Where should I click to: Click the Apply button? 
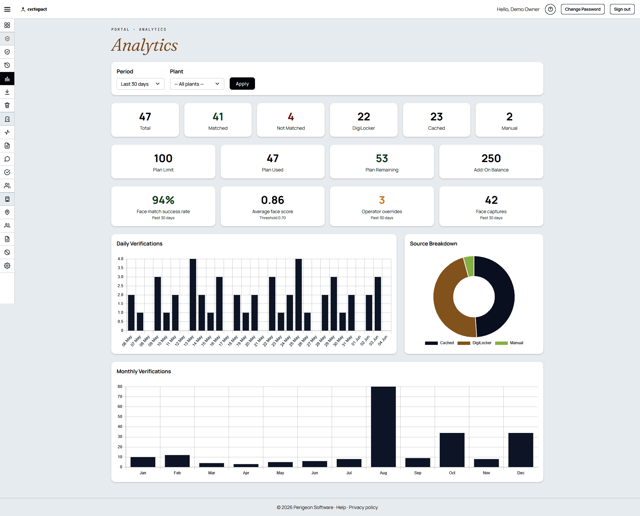click(242, 84)
